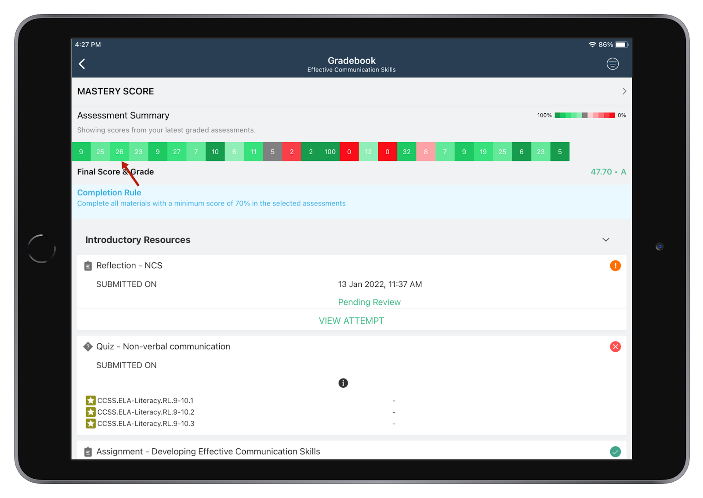Tap the diamond quiz icon beside Non-verbal communication

click(x=88, y=346)
